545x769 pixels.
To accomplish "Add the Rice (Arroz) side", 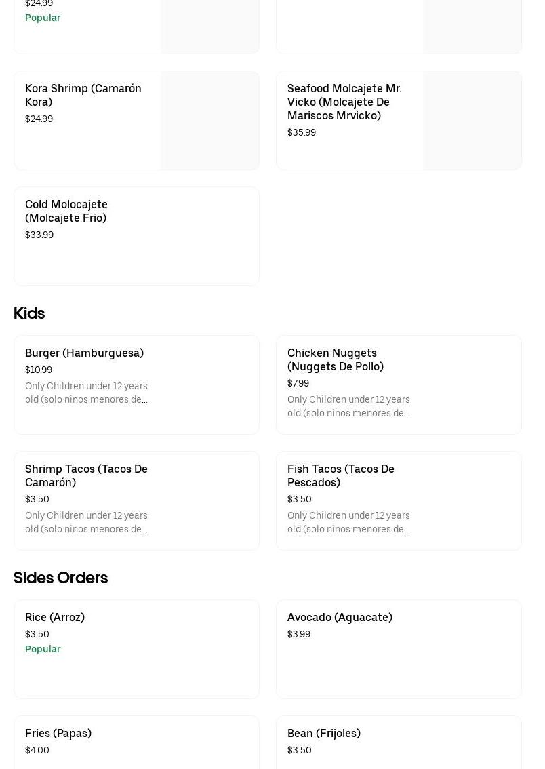I will point(55,617).
